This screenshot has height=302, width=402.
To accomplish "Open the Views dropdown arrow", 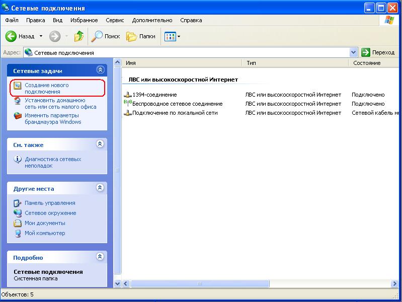I will click(x=179, y=36).
